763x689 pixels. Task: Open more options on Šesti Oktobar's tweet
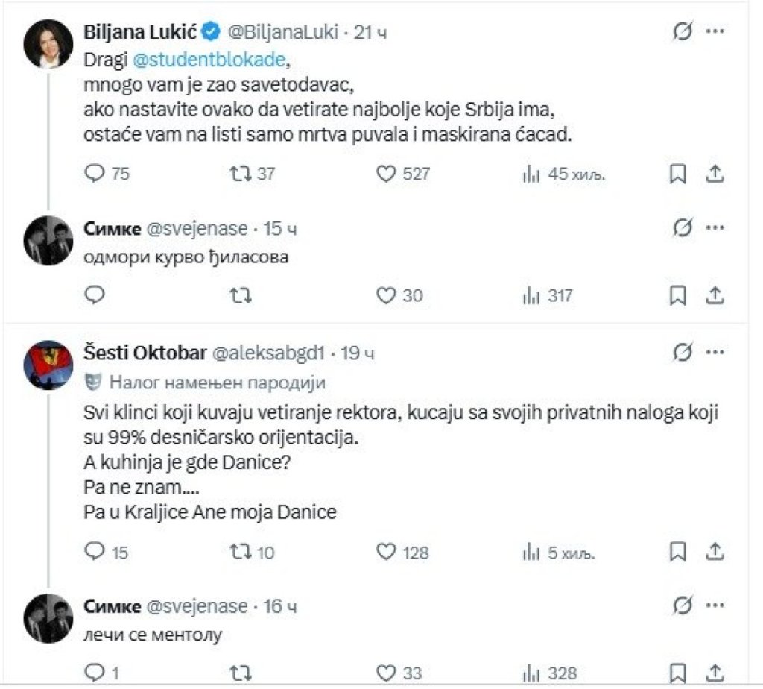715,351
